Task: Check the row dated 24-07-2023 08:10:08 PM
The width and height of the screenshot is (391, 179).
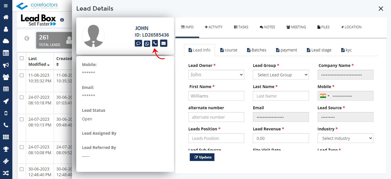Action: click(21, 147)
